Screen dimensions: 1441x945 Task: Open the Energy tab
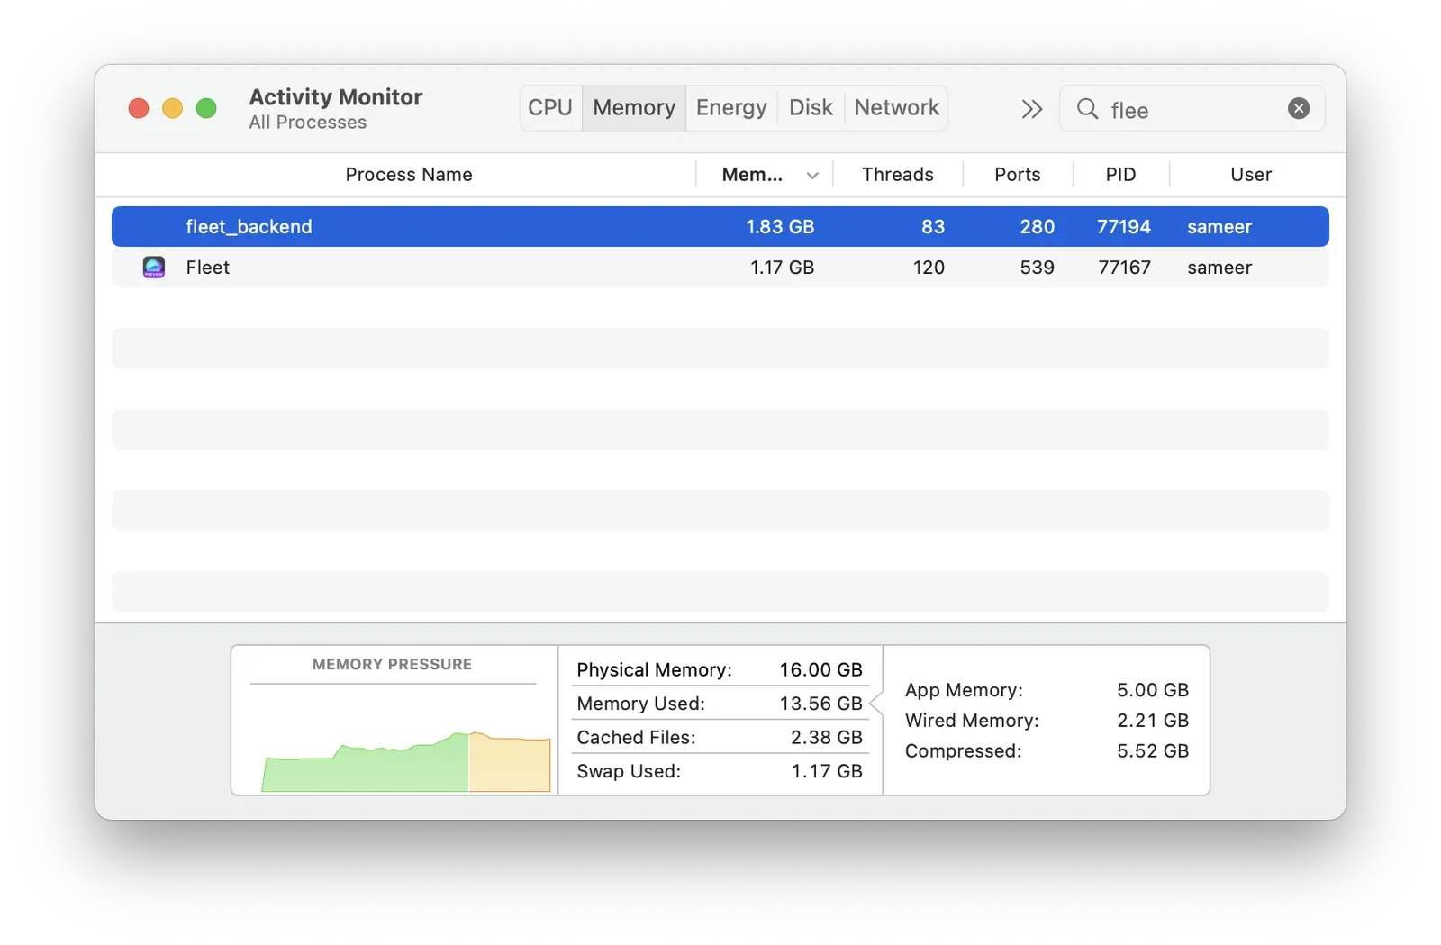(731, 108)
